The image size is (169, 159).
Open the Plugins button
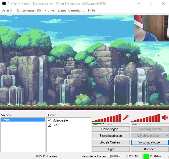click(x=111, y=149)
